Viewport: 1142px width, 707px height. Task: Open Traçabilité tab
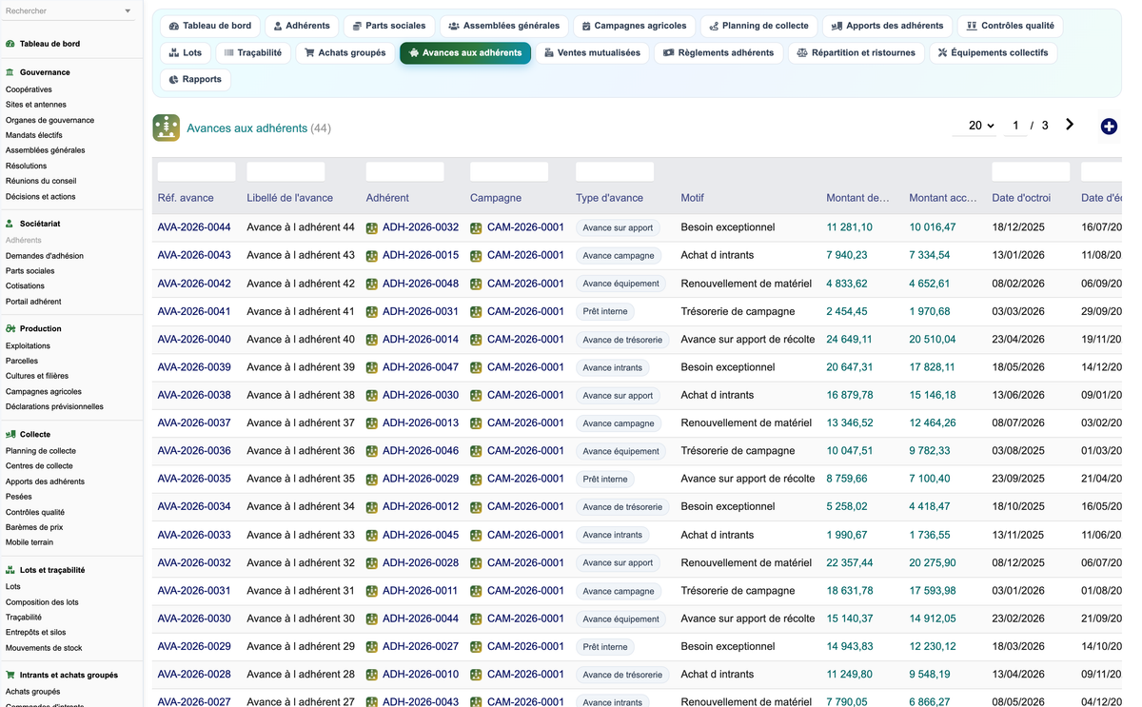253,52
